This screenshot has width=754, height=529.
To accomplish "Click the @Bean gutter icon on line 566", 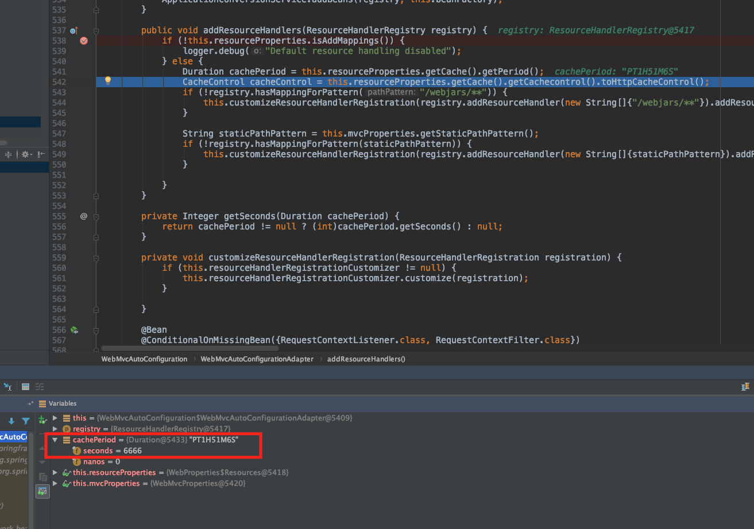I will [74, 329].
